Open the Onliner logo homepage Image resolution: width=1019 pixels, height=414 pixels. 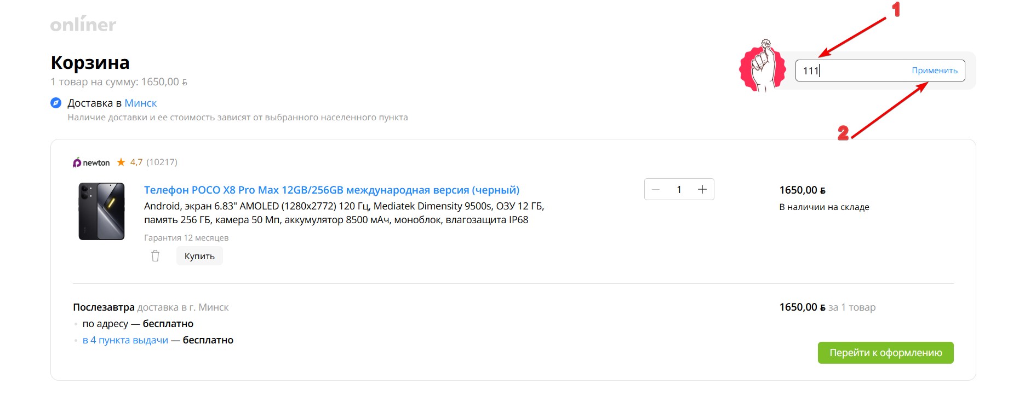point(83,24)
